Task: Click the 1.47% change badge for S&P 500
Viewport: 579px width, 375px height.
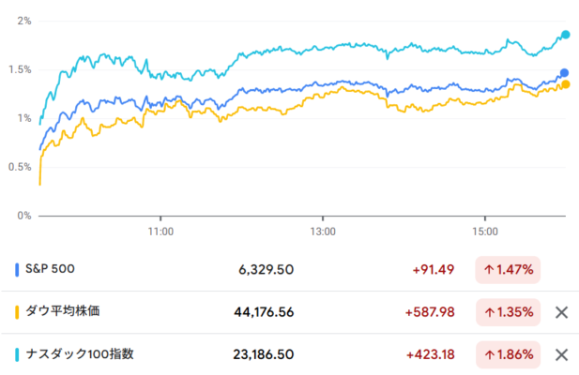Action: click(x=508, y=270)
